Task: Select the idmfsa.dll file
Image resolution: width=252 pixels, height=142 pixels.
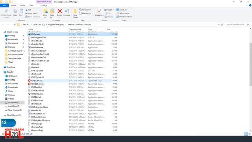Action: pos(72,67)
